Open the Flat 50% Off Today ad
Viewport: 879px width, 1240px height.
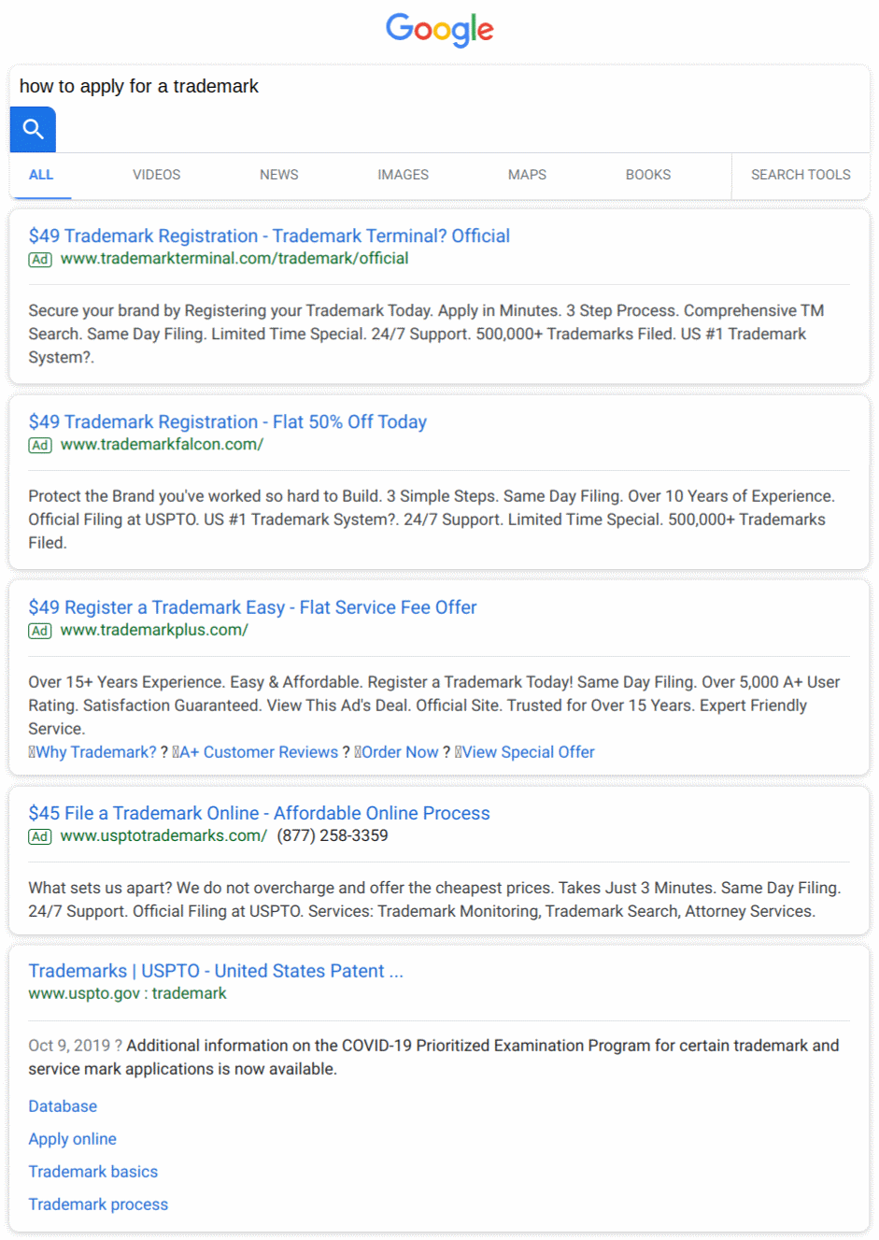coord(227,421)
